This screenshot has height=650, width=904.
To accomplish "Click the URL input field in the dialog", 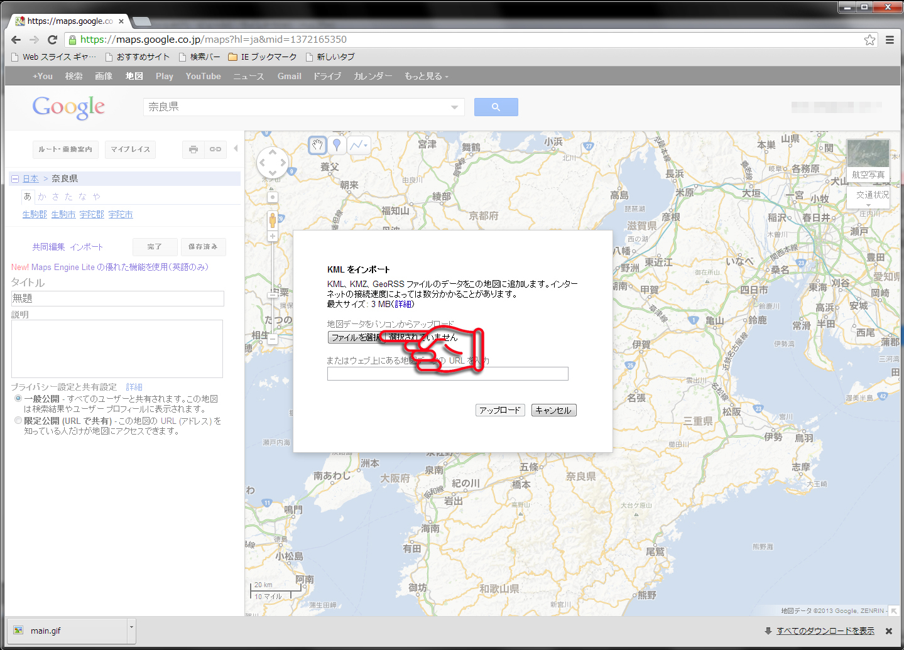I will tap(447, 374).
